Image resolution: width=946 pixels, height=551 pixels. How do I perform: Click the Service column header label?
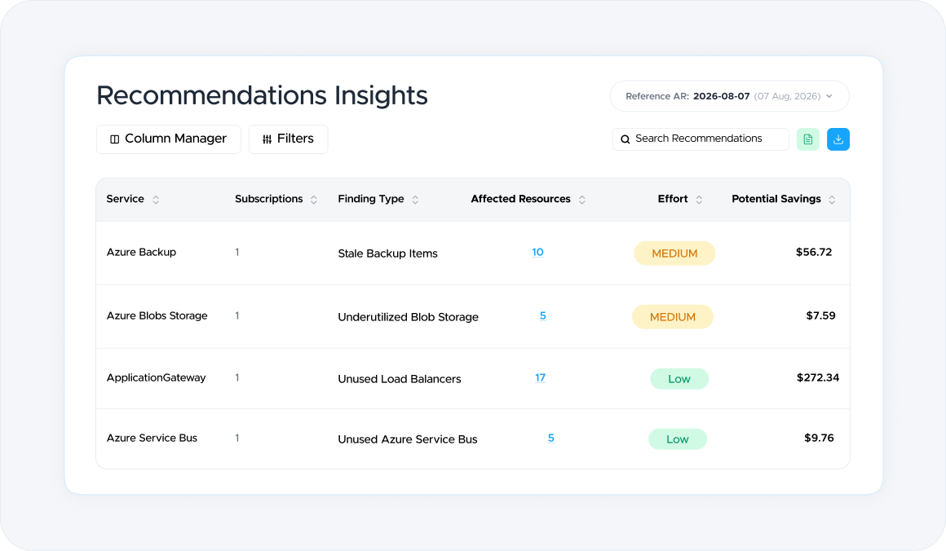[x=125, y=199]
